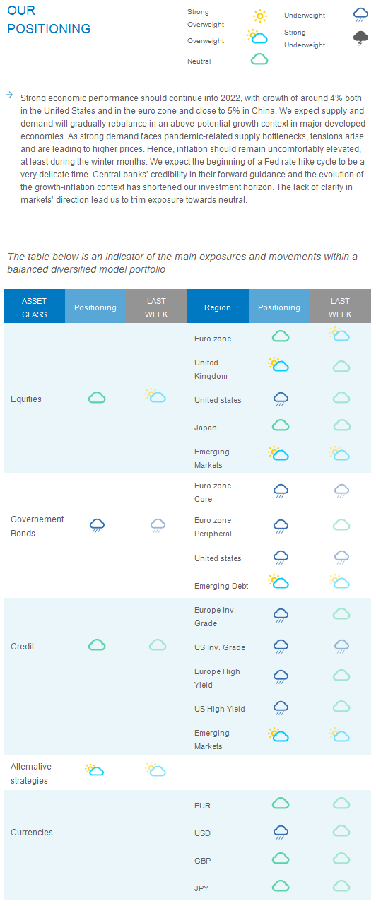Click the first LAST WEEK column header
Viewport: 376px width, 906px height.
pos(156,307)
